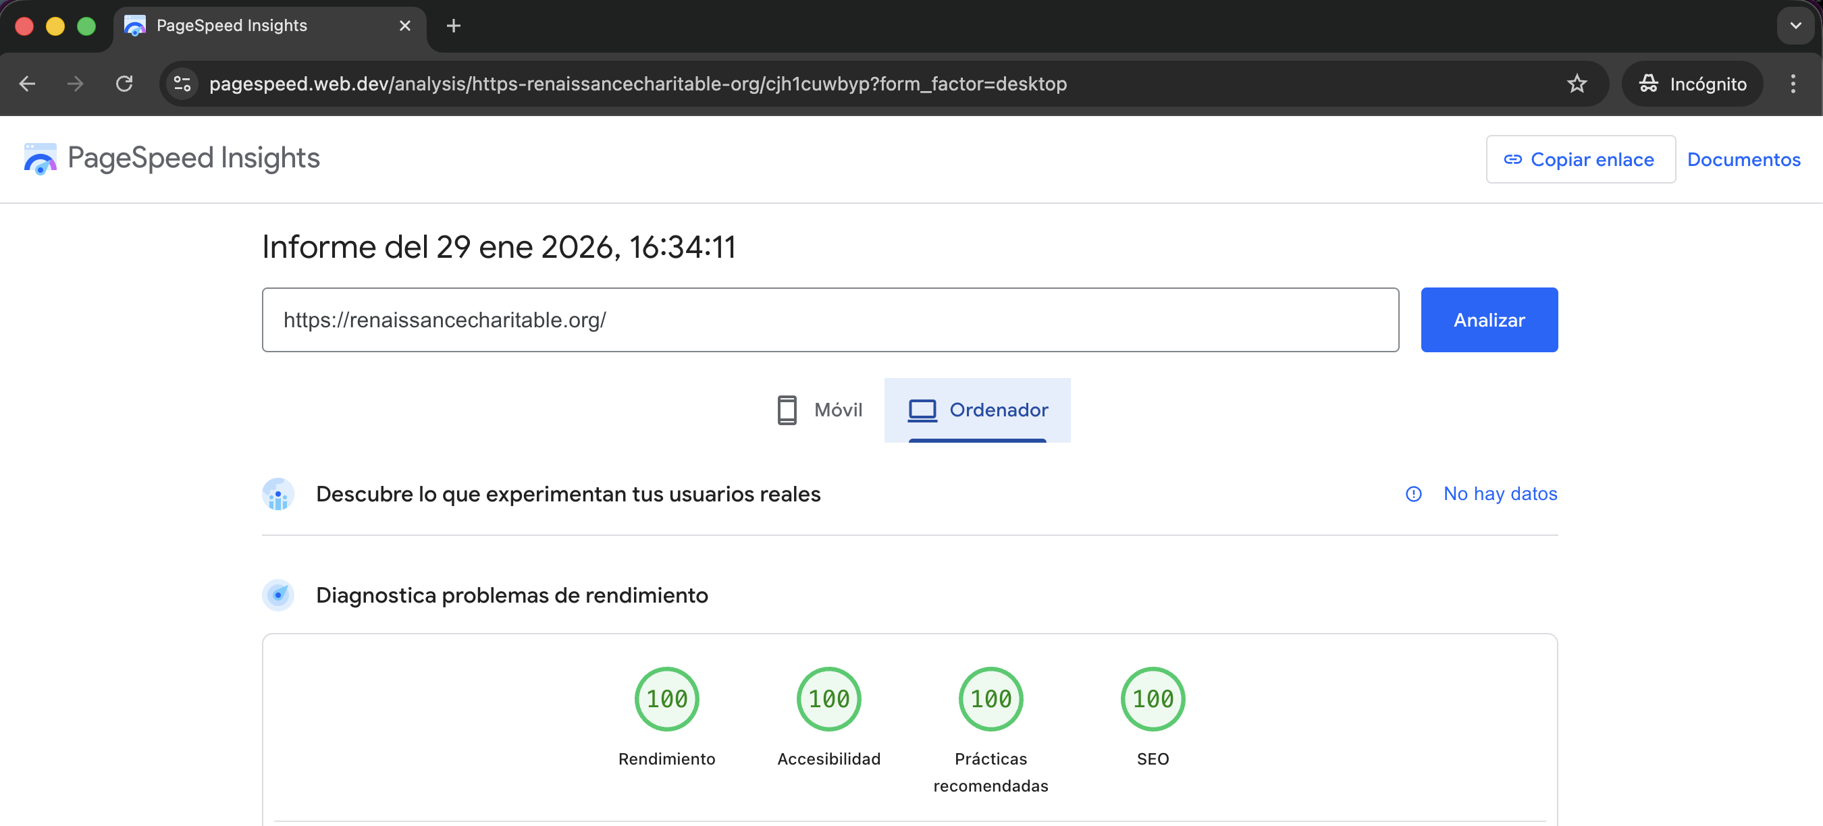Open the Documentos link
The height and width of the screenshot is (826, 1823).
pyautogui.click(x=1744, y=159)
